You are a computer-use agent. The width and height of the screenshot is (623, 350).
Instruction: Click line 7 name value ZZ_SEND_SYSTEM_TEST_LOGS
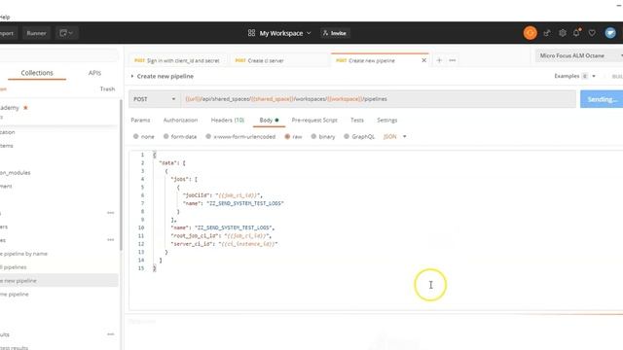[245, 203]
